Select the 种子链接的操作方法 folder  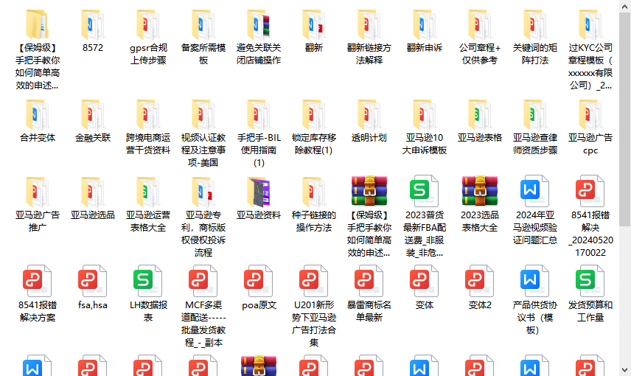pos(314,192)
